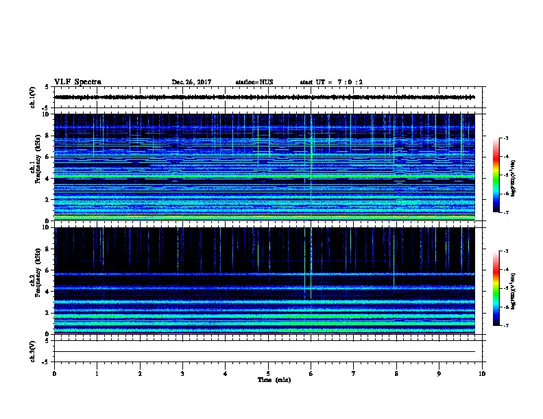Click the "Time (min)" axis label

pos(274,380)
